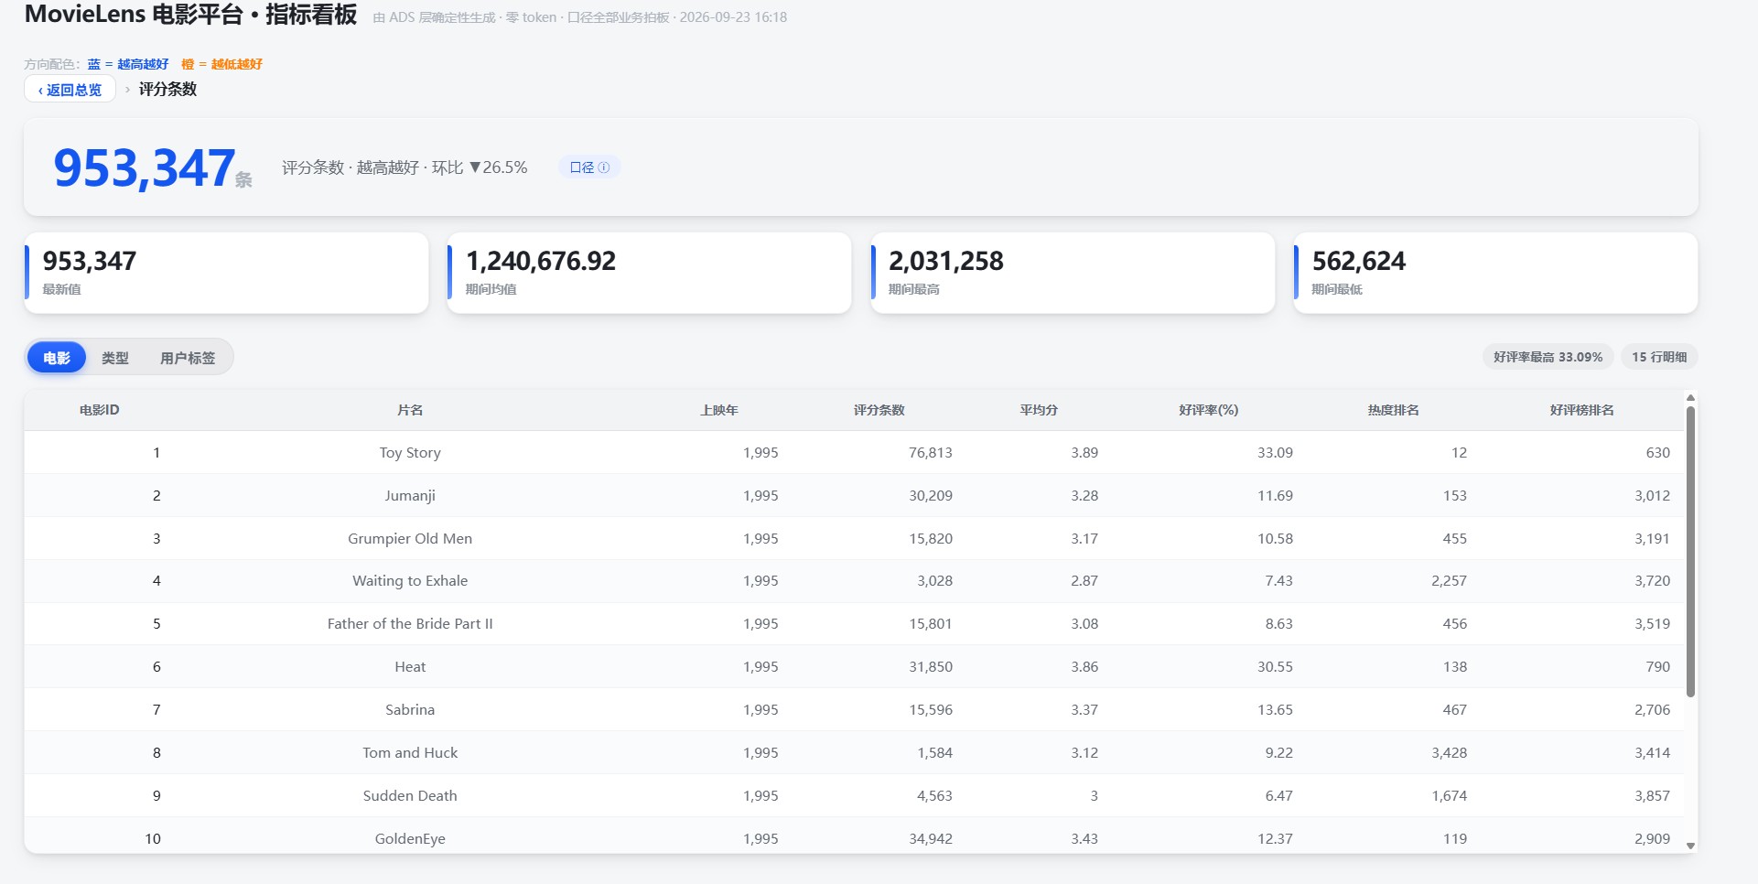Click the 最新值 953,347 summary card
This screenshot has width=1758, height=884.
pyautogui.click(x=226, y=273)
